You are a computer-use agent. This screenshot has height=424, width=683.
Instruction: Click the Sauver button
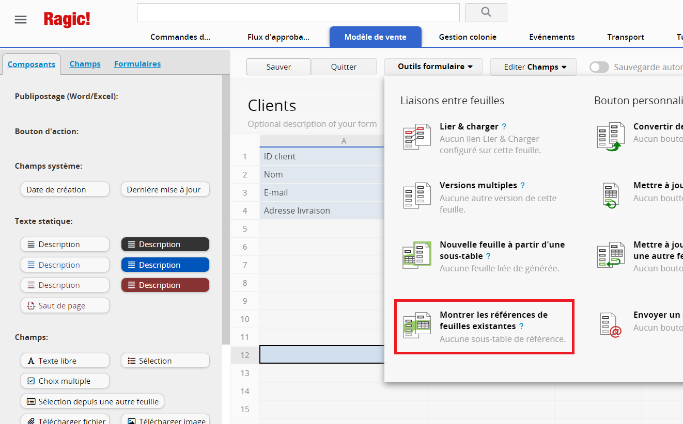[278, 67]
